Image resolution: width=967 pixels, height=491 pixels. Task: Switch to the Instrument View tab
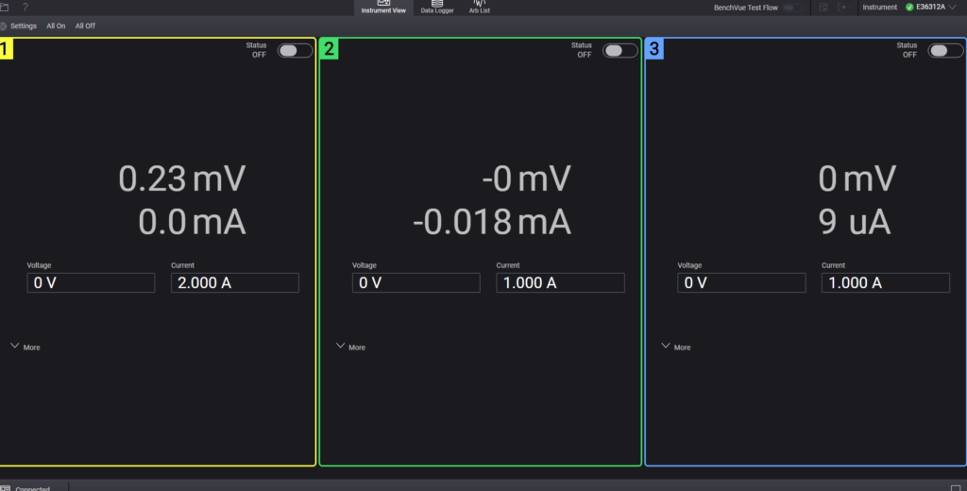tap(383, 8)
